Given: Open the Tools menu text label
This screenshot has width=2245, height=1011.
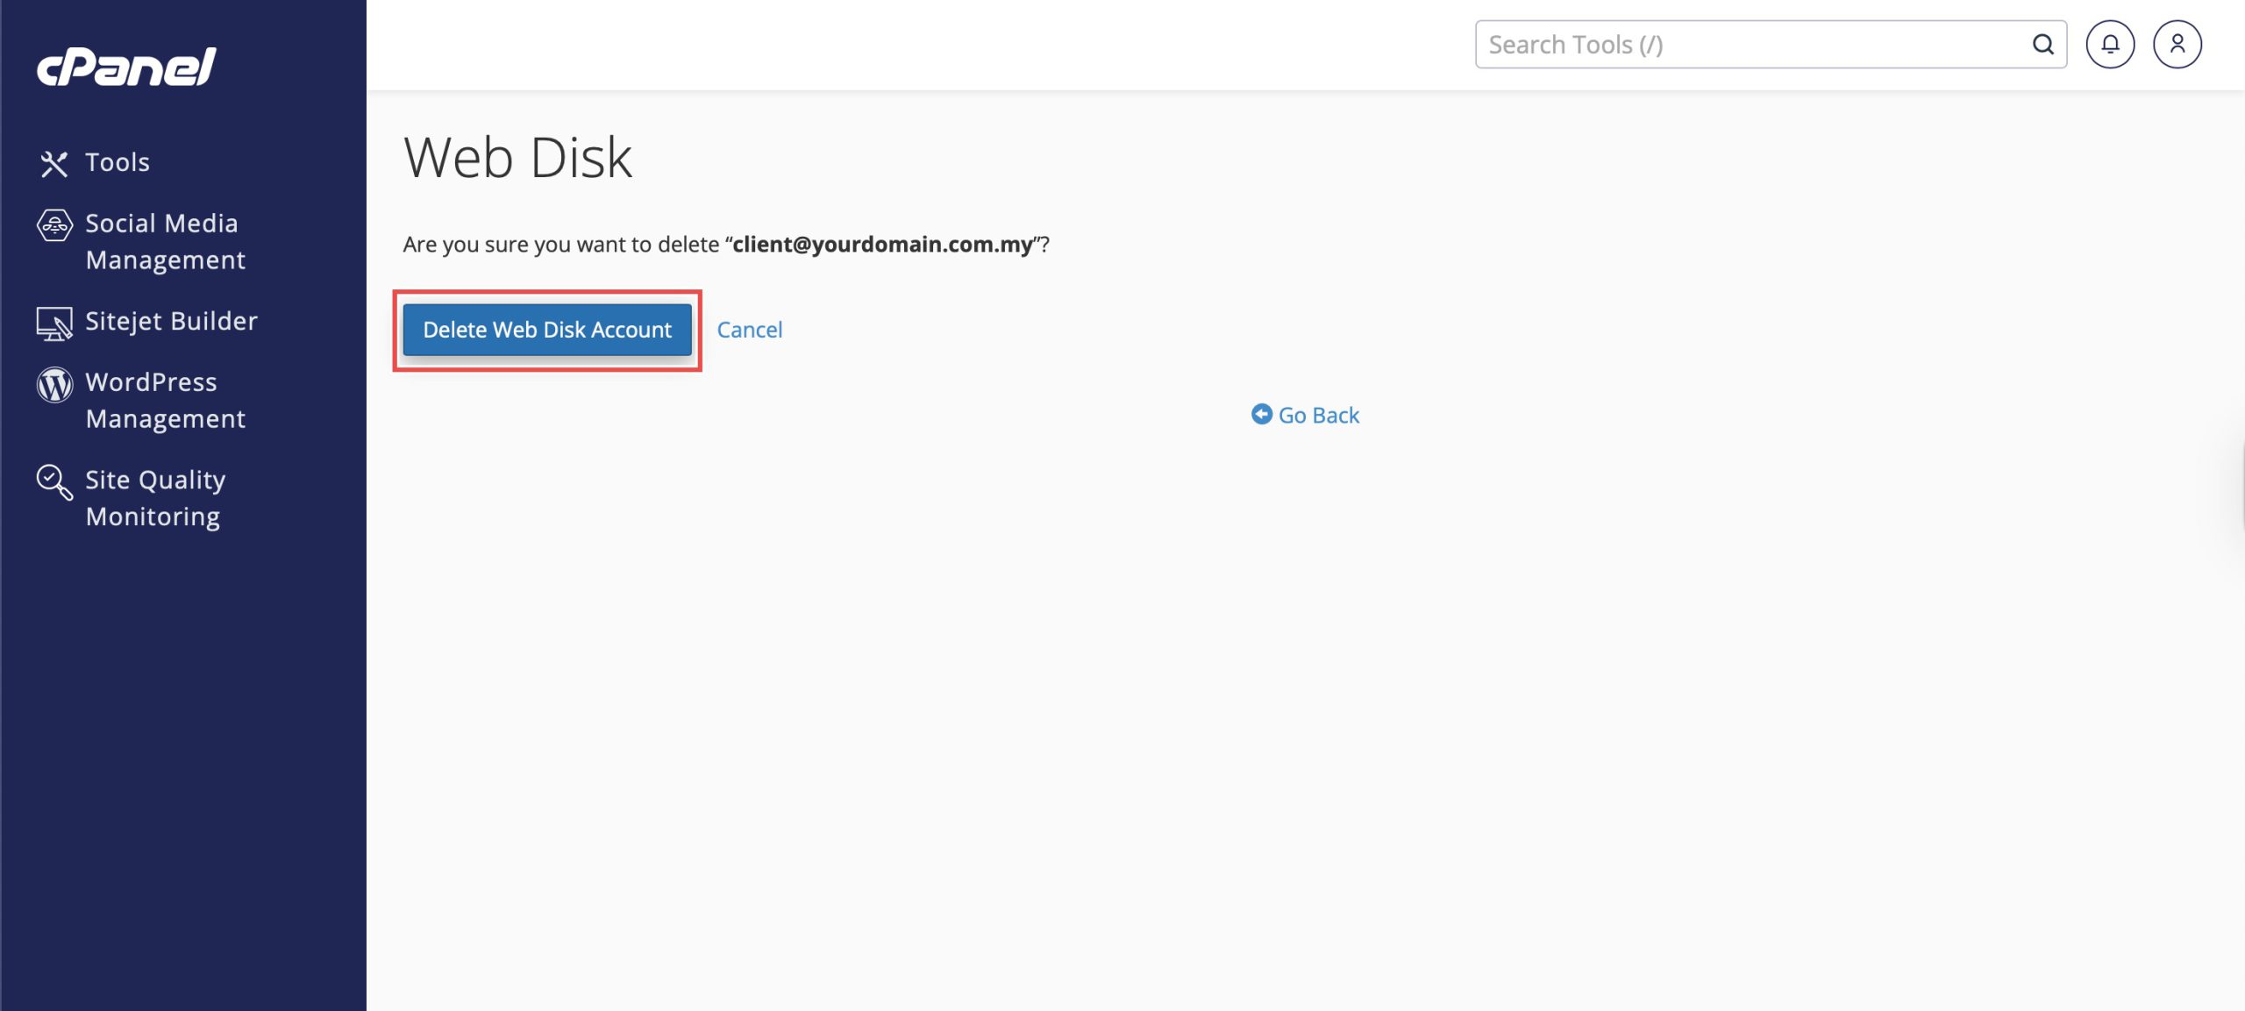Looking at the screenshot, I should pyautogui.click(x=118, y=162).
